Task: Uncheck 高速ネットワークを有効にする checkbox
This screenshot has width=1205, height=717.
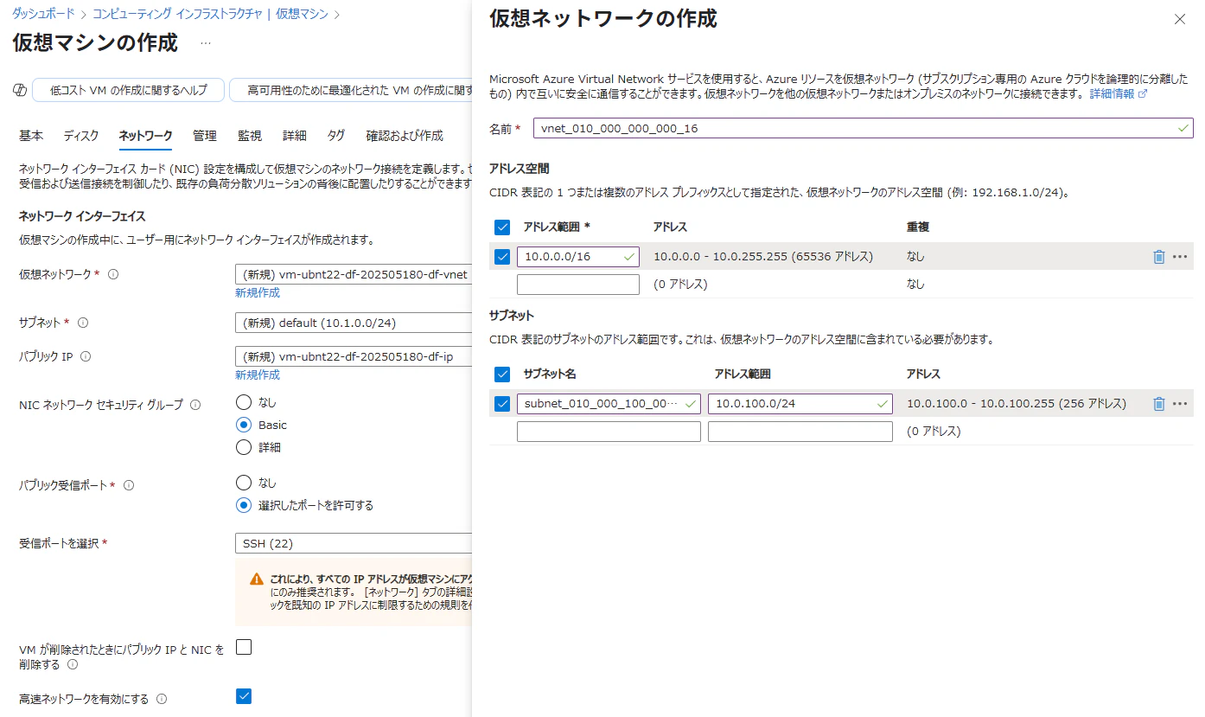Action: [244, 696]
